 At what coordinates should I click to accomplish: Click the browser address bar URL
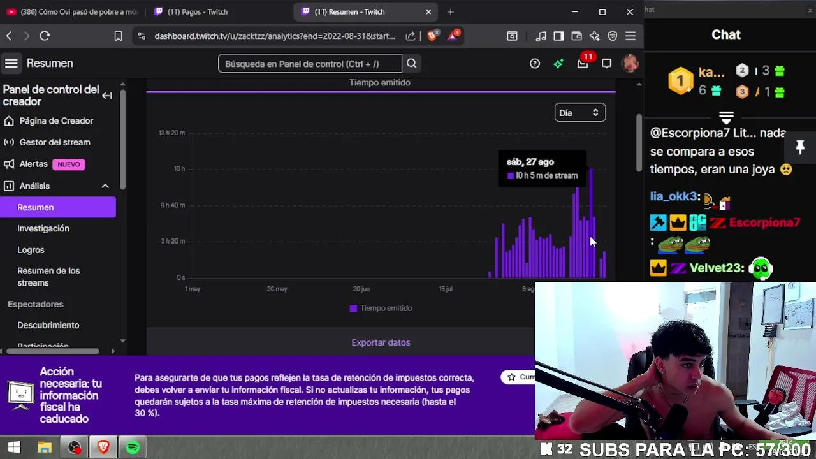click(x=275, y=36)
